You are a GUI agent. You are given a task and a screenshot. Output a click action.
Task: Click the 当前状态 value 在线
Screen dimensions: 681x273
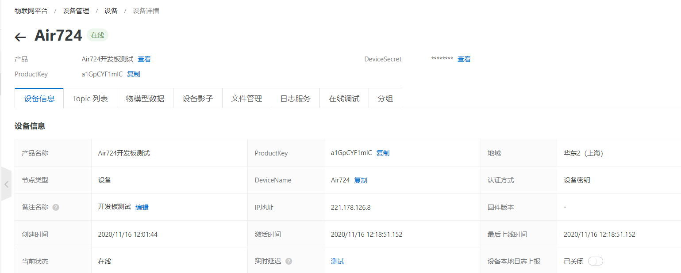(105, 262)
